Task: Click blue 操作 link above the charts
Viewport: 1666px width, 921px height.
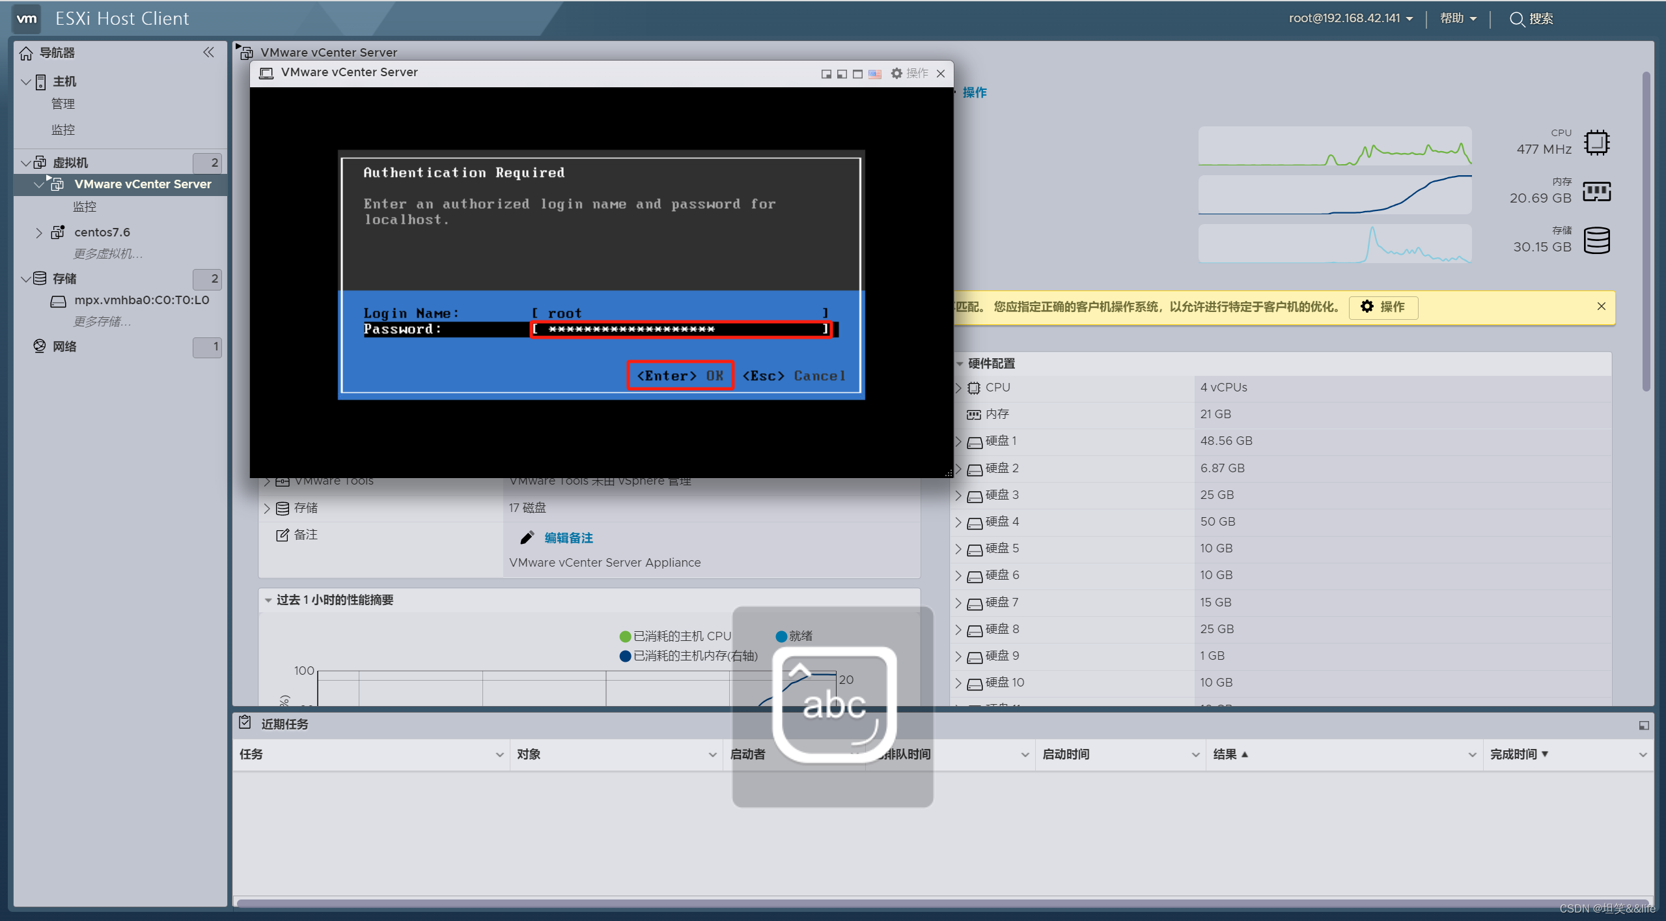Action: coord(975,92)
